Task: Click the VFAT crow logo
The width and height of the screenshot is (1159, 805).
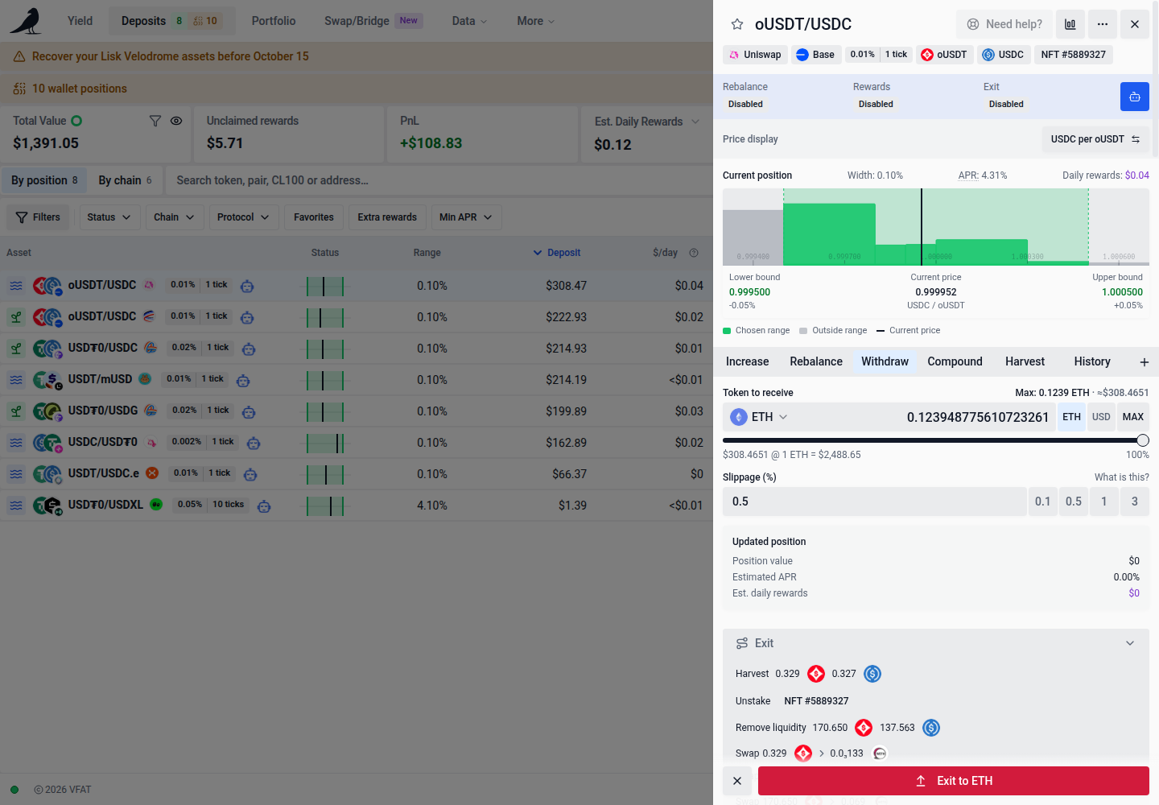Action: (x=26, y=21)
